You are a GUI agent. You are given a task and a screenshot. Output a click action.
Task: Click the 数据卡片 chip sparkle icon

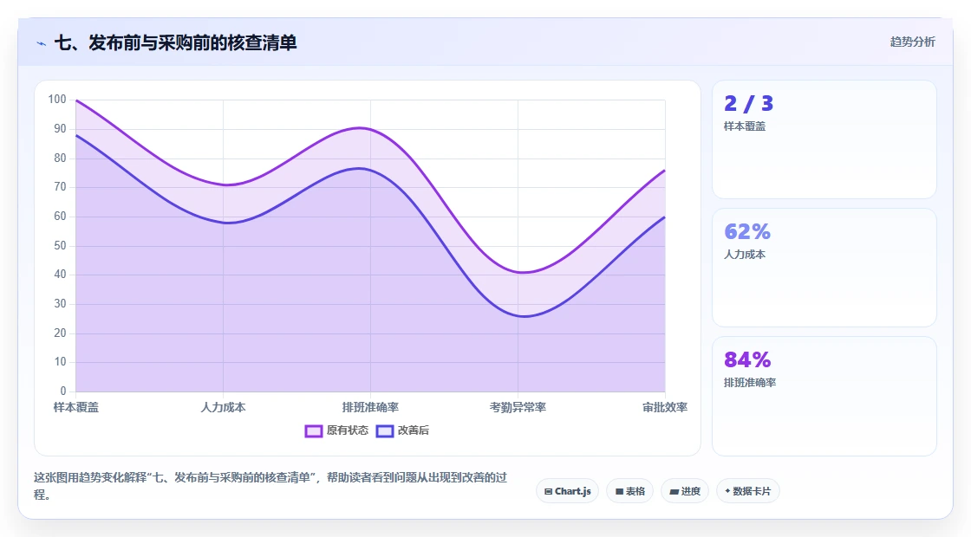(x=727, y=491)
